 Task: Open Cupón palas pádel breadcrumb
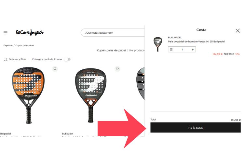coord(25,45)
